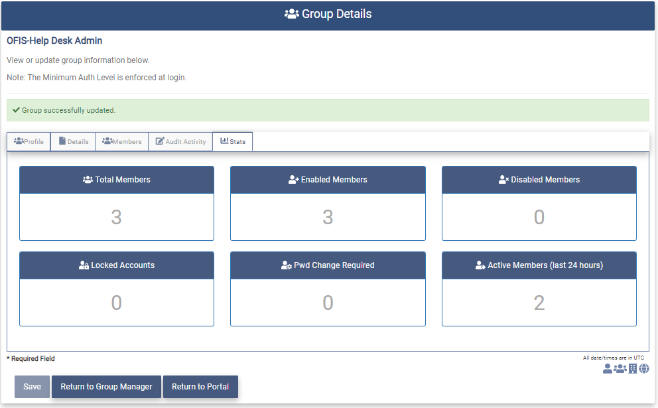Click the Disabled Members value 0
Image resolution: width=658 pixels, height=408 pixels.
pos(539,217)
